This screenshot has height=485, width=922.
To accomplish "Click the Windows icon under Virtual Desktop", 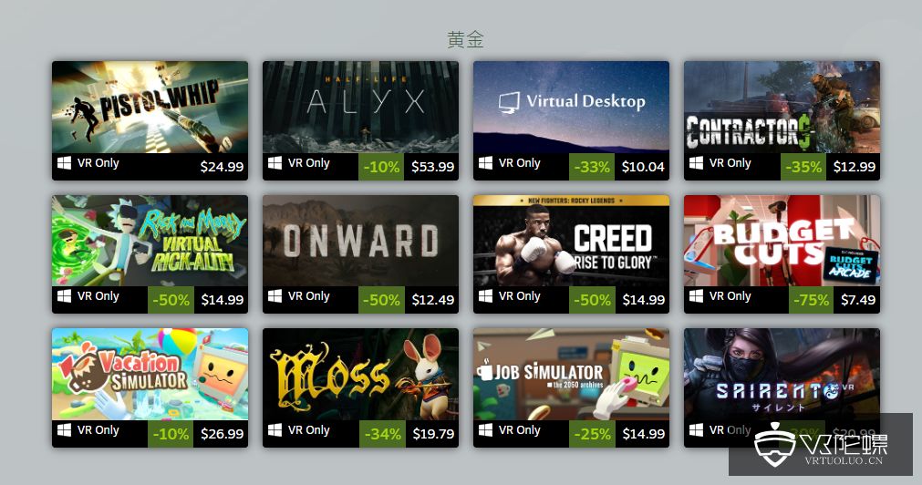I will click(485, 163).
